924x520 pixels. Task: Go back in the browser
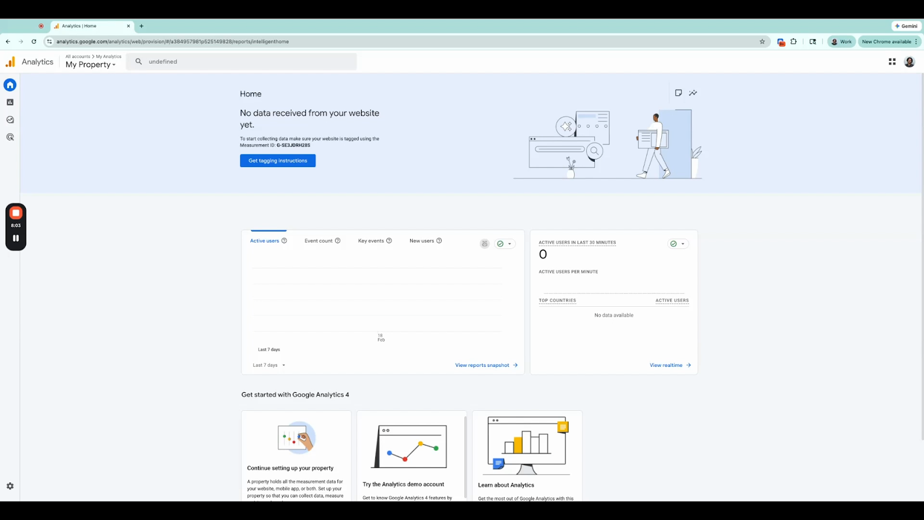coord(8,42)
